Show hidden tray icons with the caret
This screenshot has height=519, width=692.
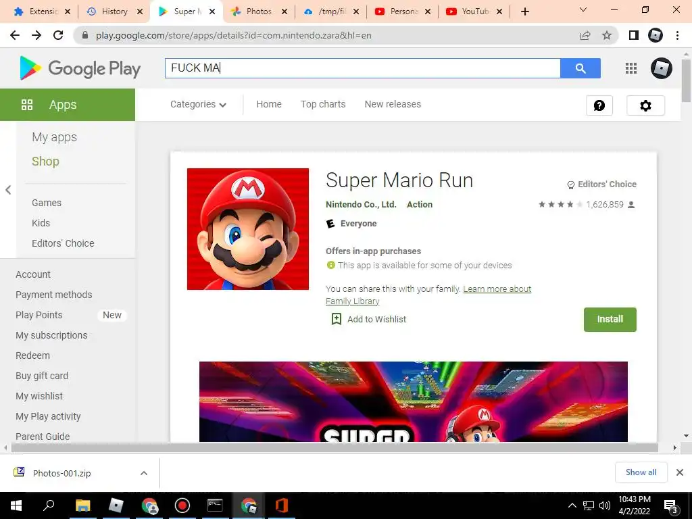coord(572,505)
